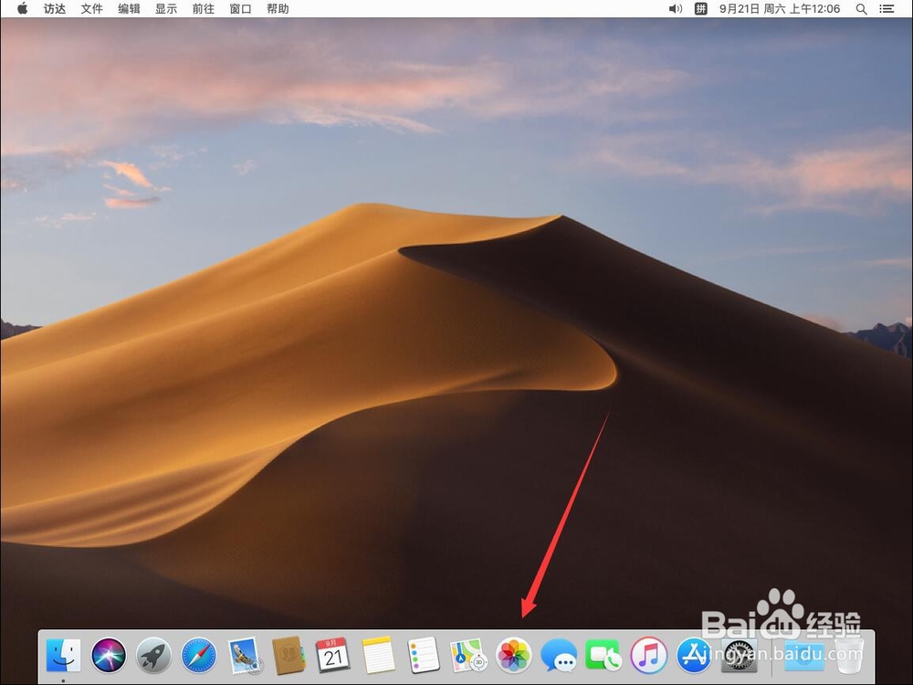Open iTunes music note icon
Screen dimensions: 913x685
648,655
